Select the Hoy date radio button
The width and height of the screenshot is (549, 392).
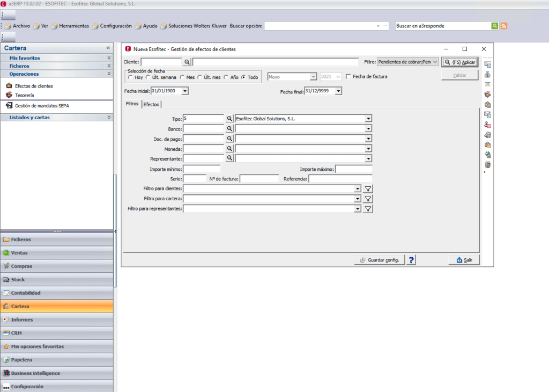131,77
